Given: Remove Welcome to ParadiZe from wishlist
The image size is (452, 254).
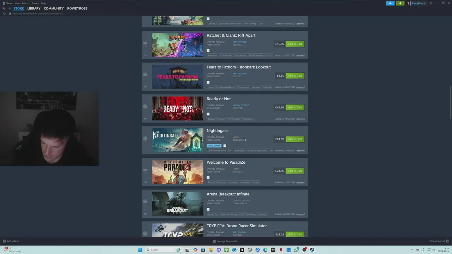Looking at the screenshot, I should 300,182.
